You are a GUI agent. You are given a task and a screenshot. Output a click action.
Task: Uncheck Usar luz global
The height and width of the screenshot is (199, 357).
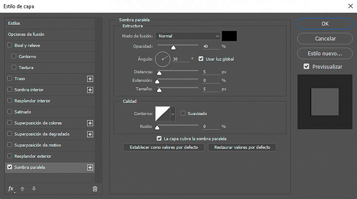[201, 59]
